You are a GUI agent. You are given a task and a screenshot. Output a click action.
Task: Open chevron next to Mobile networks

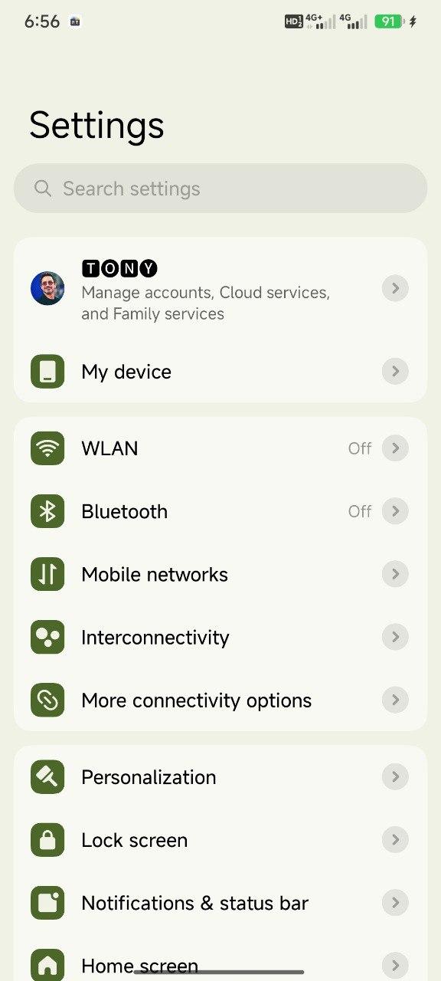(395, 574)
